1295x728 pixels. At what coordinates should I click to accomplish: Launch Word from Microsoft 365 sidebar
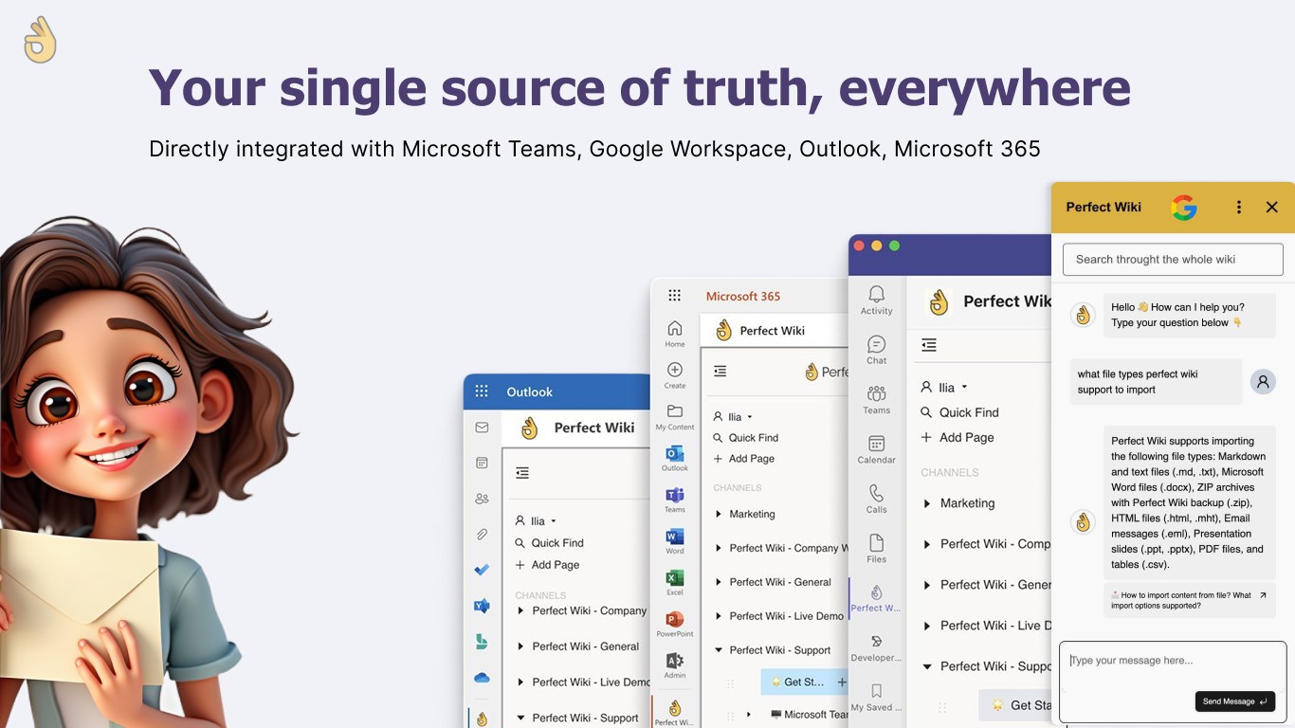coord(675,540)
